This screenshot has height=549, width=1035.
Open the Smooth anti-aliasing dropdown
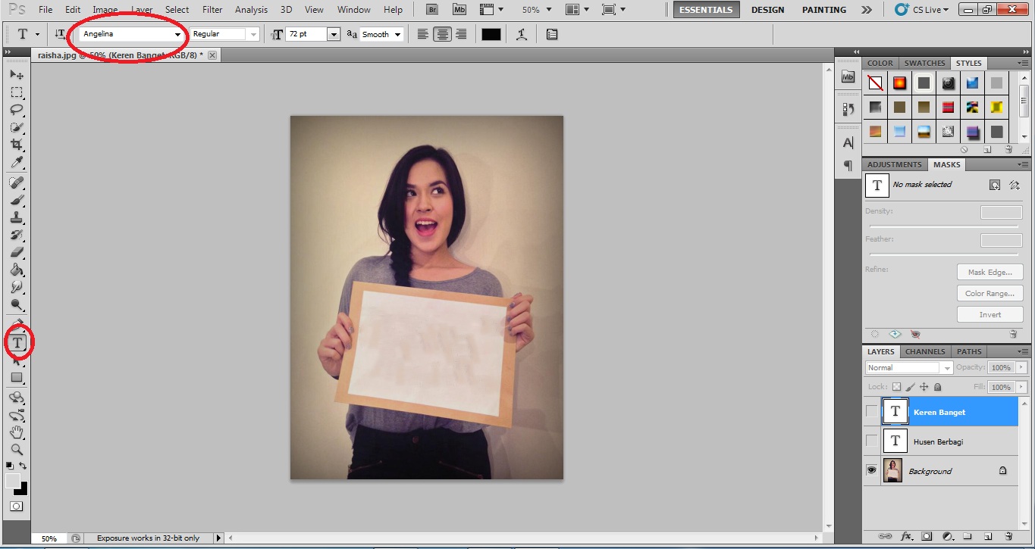[397, 35]
